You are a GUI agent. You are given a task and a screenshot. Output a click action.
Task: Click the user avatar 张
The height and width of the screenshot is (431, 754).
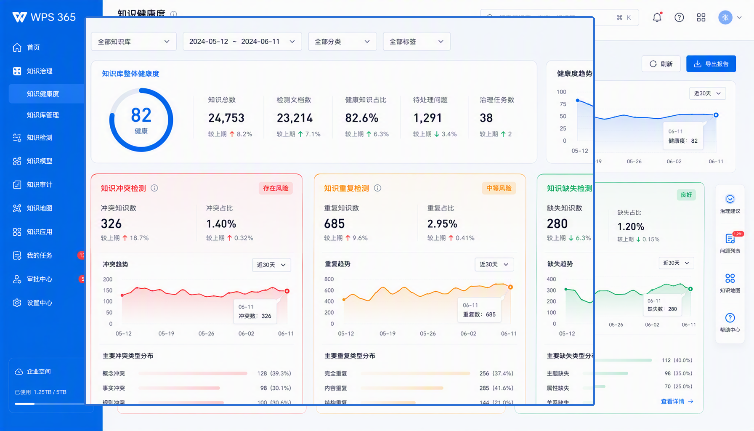point(725,18)
